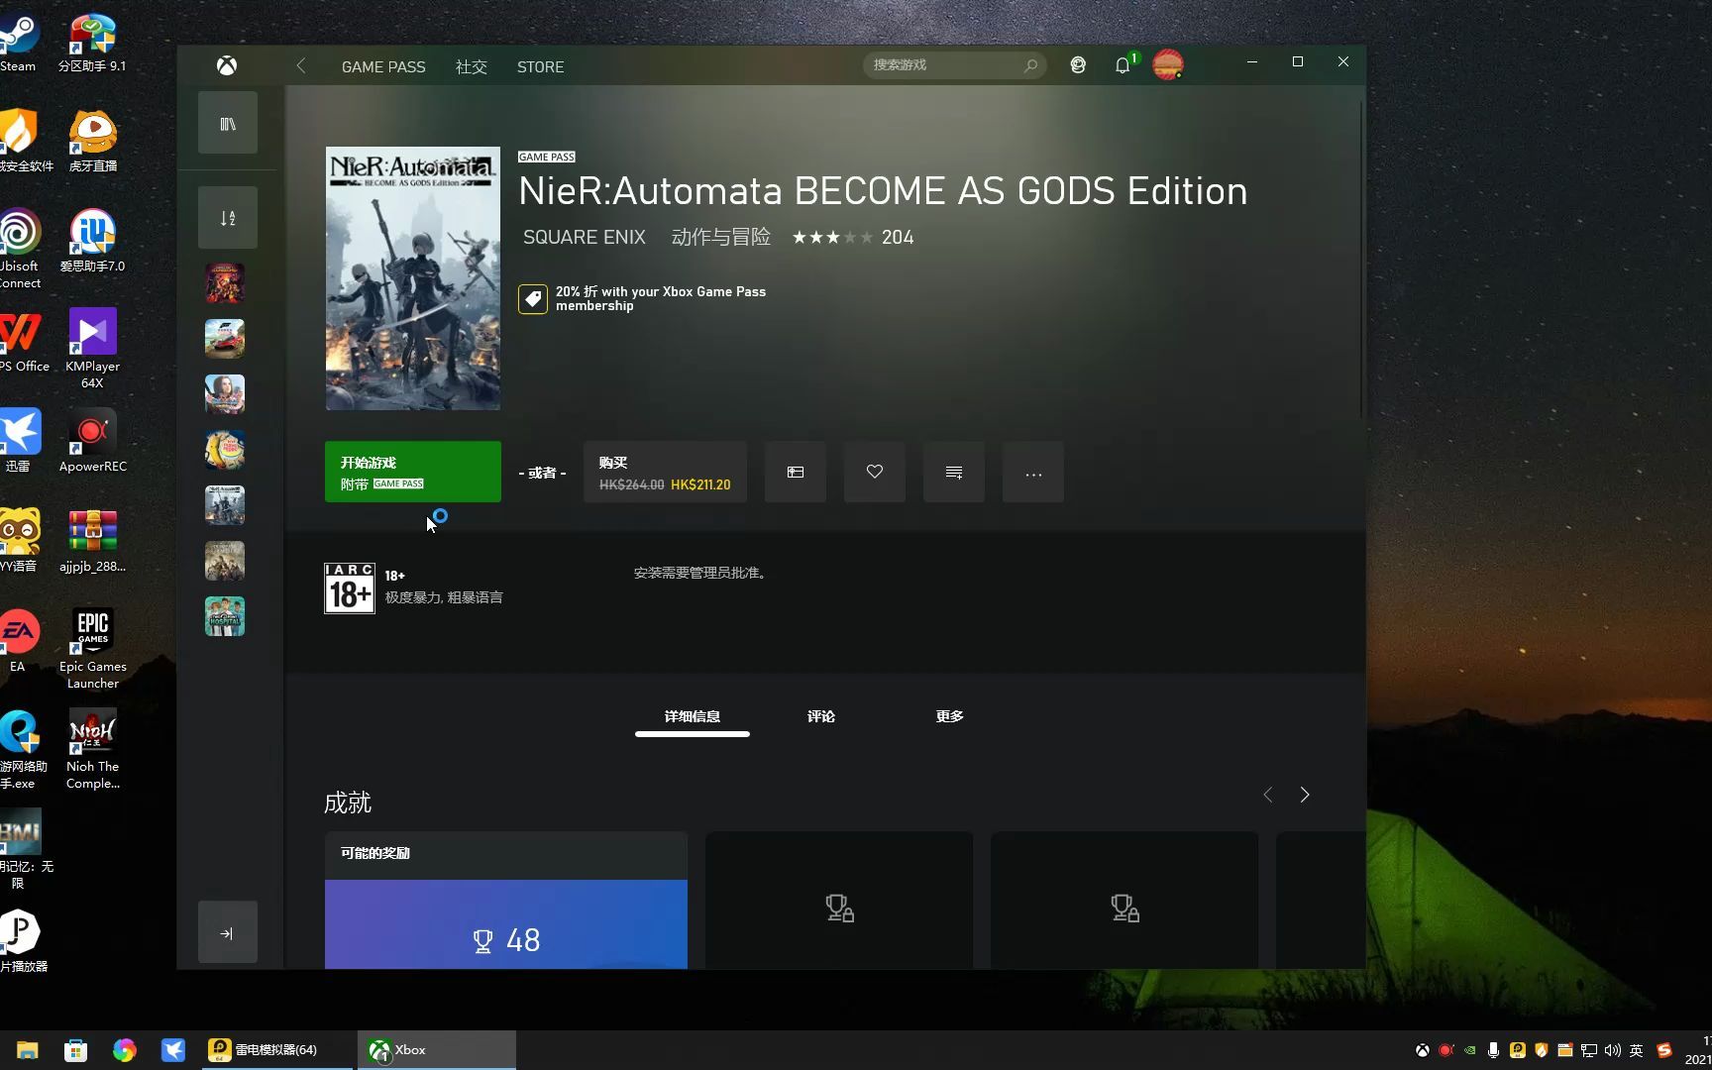The image size is (1712, 1070).
Task: Open the support headset icon
Action: pyautogui.click(x=1078, y=65)
